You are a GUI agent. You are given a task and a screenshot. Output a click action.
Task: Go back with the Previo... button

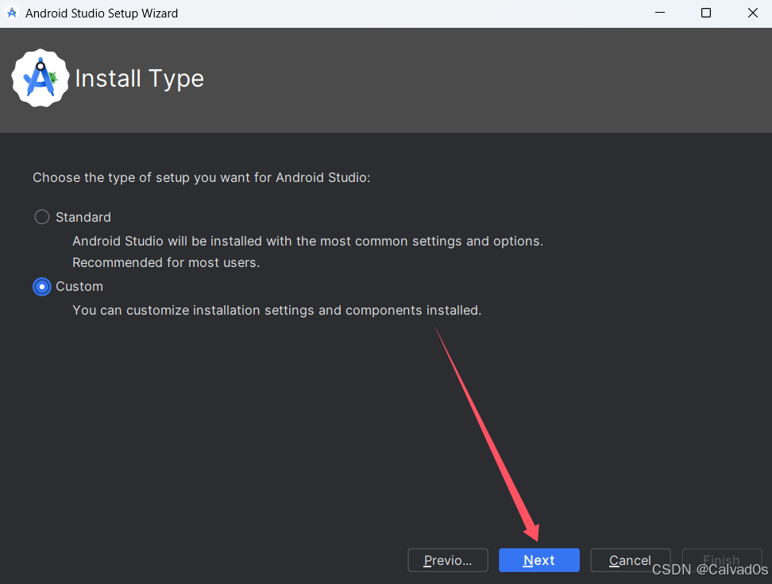click(x=447, y=560)
